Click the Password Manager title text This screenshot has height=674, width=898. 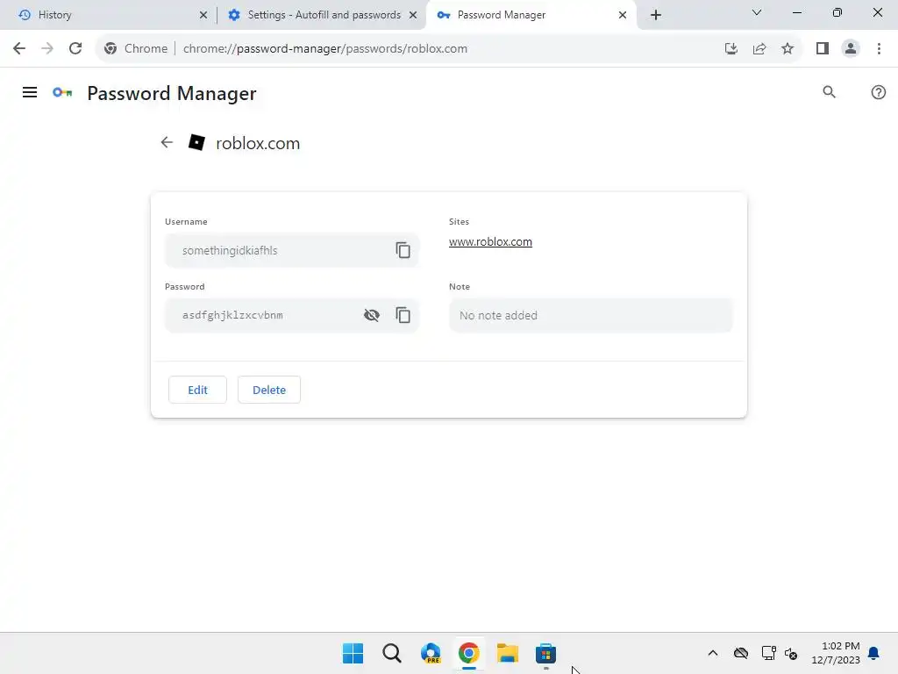click(x=172, y=93)
